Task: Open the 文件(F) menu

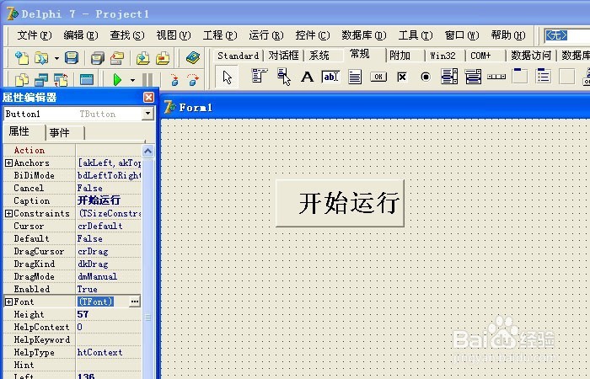Action: (x=35, y=35)
